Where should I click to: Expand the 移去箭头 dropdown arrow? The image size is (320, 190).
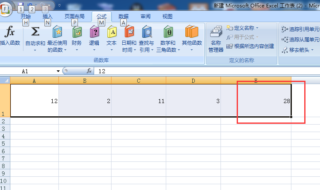(312, 50)
